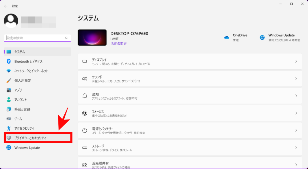The image size is (308, 169).
Task: Expand the 通知 row chevron
Action: [x=296, y=96]
